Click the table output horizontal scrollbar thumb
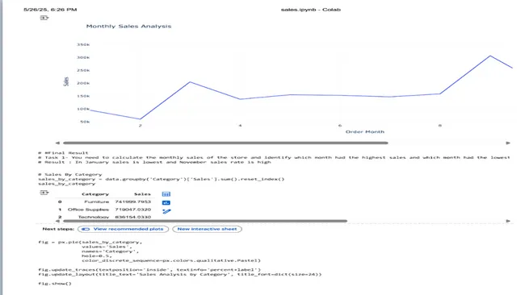This screenshot has height=295, width=525. tap(205, 221)
